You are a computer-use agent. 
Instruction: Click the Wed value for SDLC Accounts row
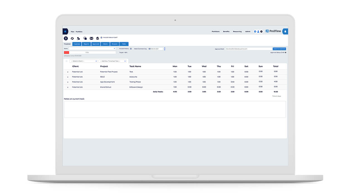coord(204,77)
